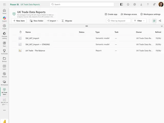
Task: Open Scorecards in sidebar
Action: 4,52
